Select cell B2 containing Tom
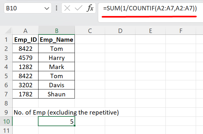This screenshot has height=134, width=203. [x=57, y=49]
